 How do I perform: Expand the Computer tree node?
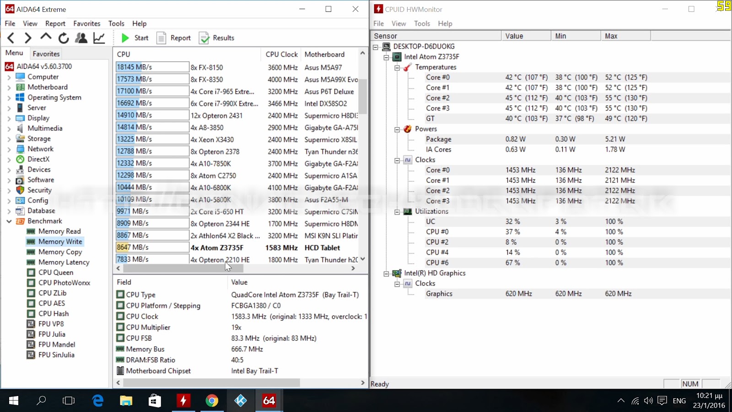(9, 77)
